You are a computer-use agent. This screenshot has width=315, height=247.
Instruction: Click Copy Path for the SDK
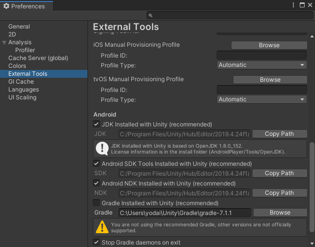[x=279, y=173]
